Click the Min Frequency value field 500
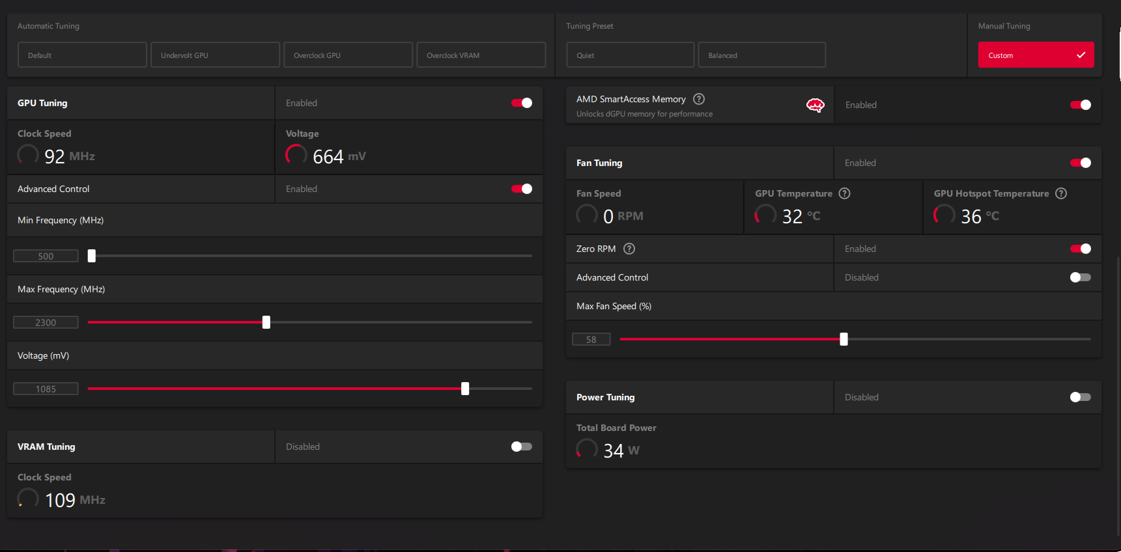Viewport: 1121px width, 552px height. coord(46,256)
